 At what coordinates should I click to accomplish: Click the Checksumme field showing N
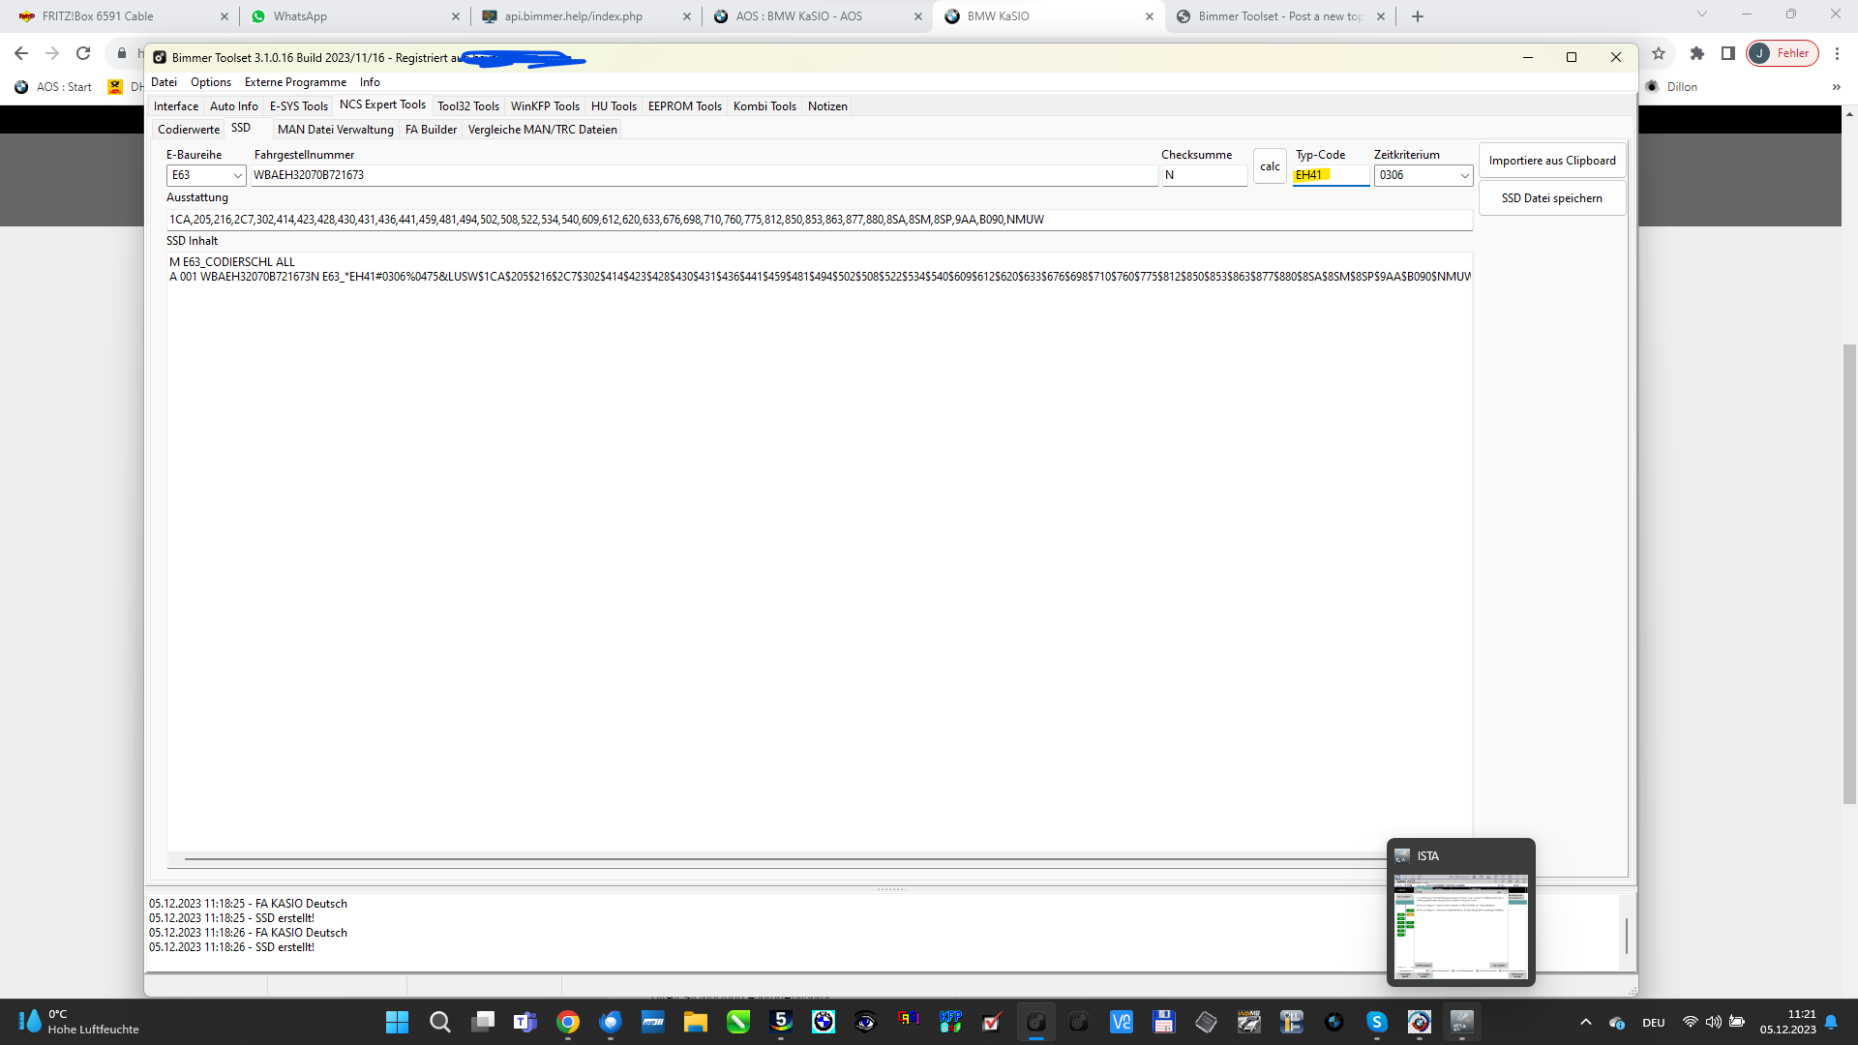pyautogui.click(x=1204, y=175)
